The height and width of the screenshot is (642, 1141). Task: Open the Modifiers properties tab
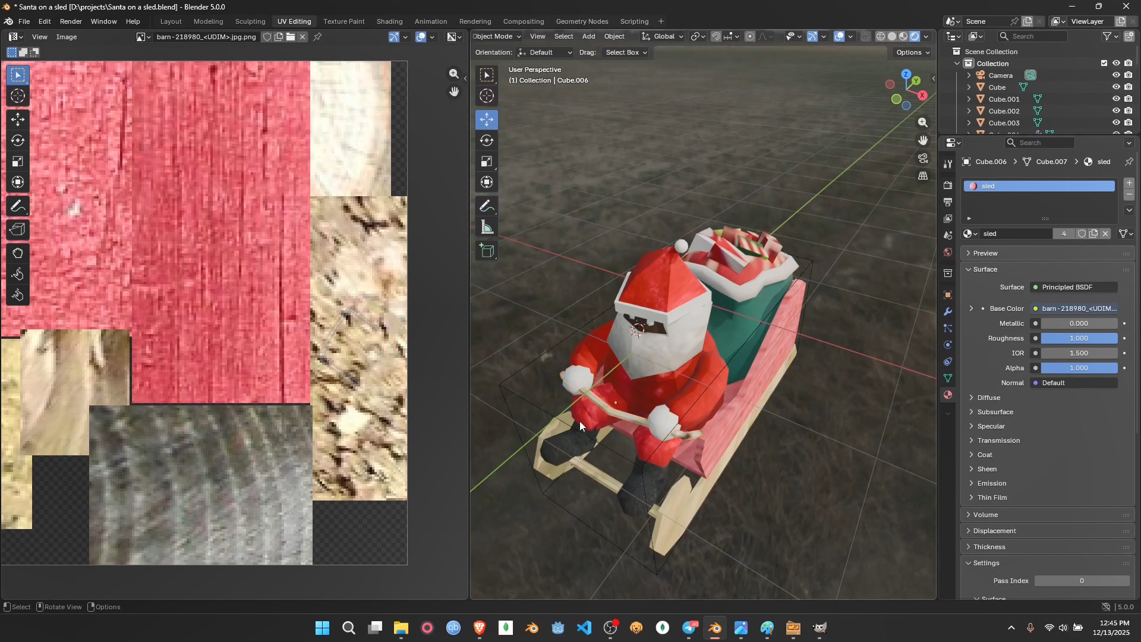pyautogui.click(x=948, y=311)
